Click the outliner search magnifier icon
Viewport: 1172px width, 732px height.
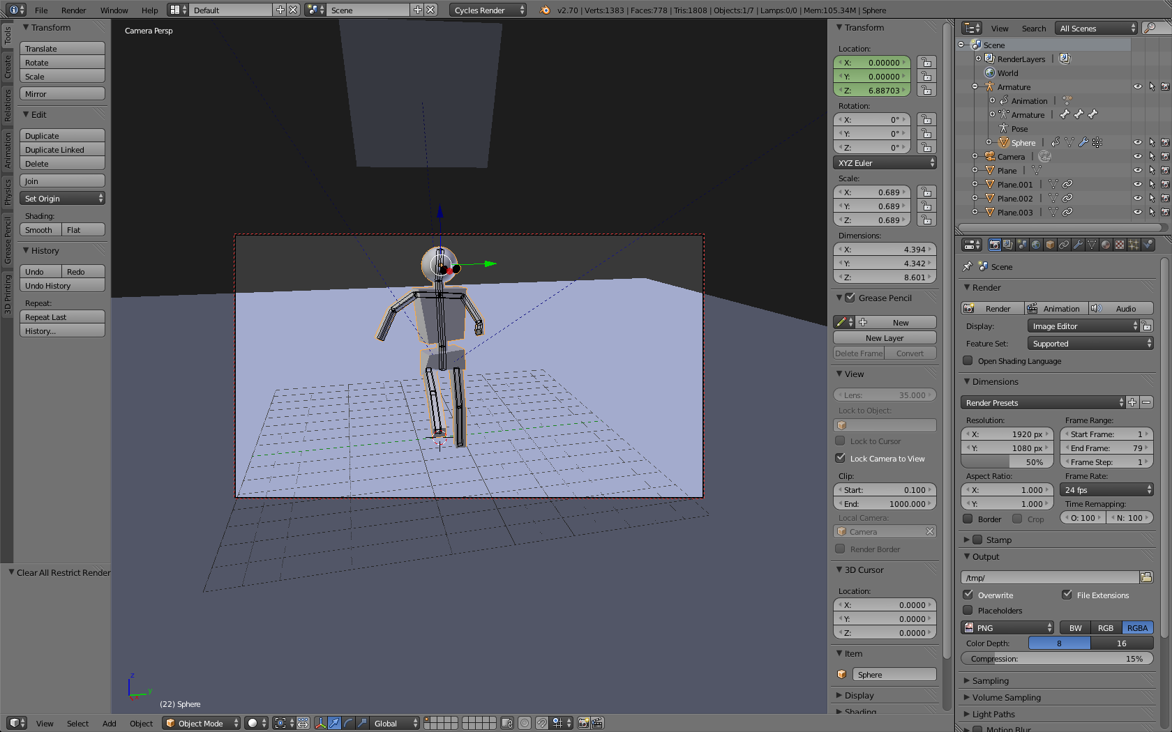[1150, 28]
